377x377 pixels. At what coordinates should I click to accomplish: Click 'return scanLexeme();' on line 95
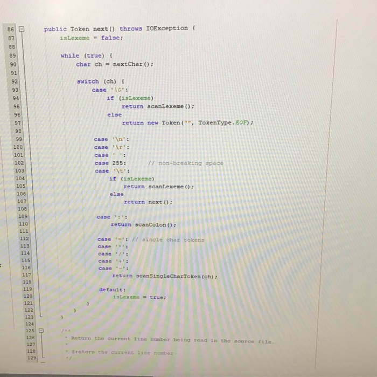pyautogui.click(x=158, y=106)
